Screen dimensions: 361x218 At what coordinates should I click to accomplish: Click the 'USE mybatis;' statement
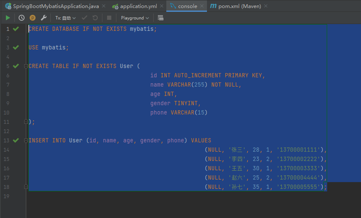49,48
